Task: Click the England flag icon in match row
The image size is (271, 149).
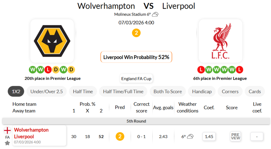Action: click(7, 130)
